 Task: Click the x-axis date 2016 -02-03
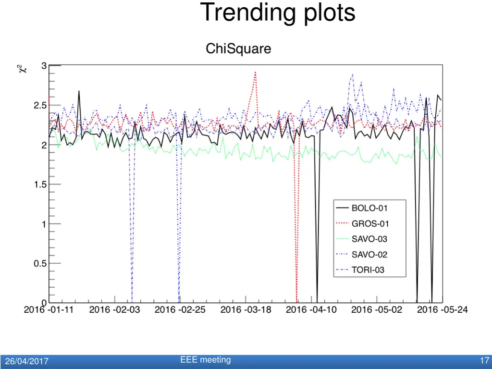(x=114, y=310)
